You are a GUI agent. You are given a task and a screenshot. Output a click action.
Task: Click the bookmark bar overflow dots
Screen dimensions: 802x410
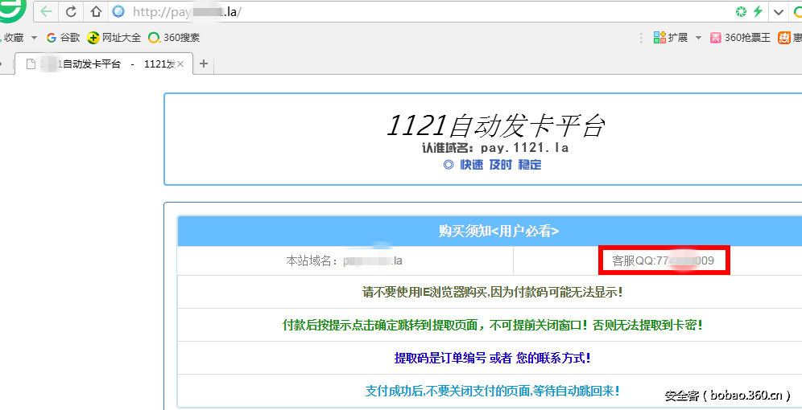tap(642, 38)
